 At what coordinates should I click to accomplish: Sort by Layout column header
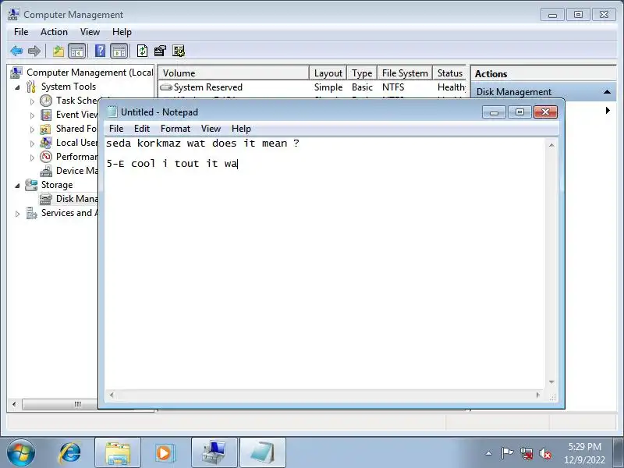click(328, 73)
